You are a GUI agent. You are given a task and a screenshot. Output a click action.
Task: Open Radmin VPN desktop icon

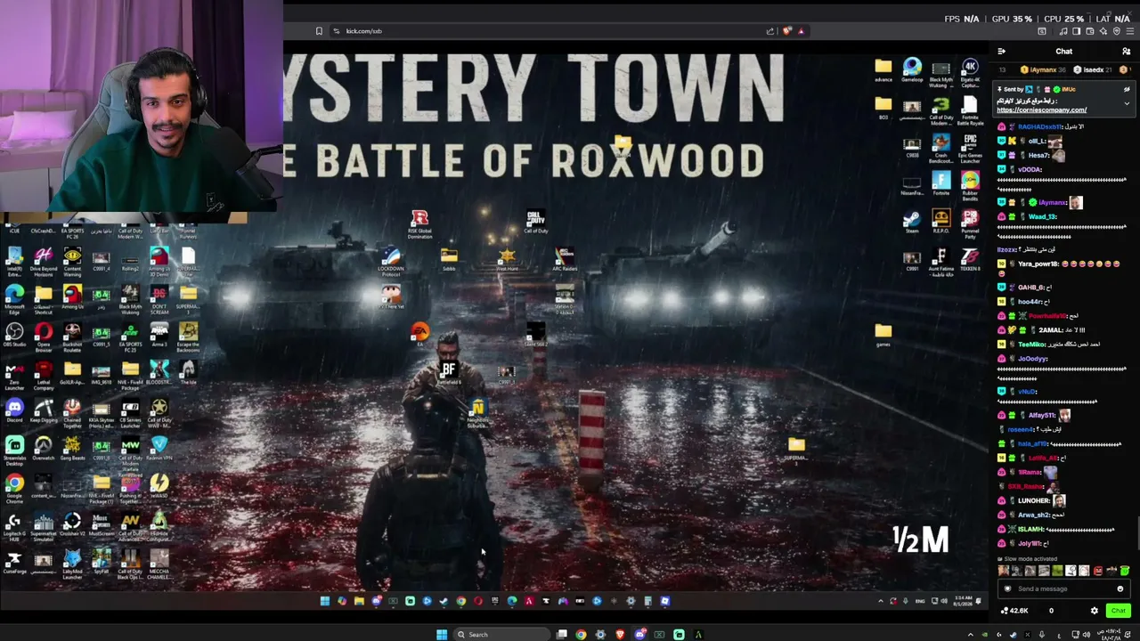(159, 447)
